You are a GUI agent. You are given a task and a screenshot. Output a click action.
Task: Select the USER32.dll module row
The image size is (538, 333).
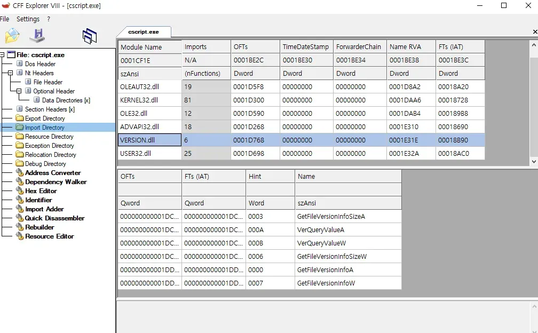coord(301,153)
